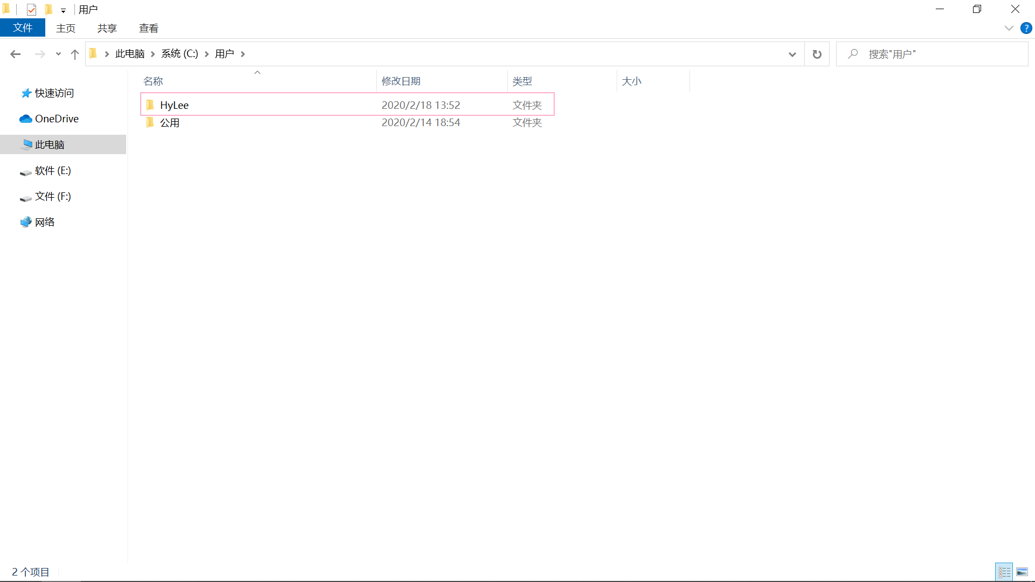The image size is (1035, 582).
Task: Expand the ribbon with the chevron
Action: click(1009, 28)
